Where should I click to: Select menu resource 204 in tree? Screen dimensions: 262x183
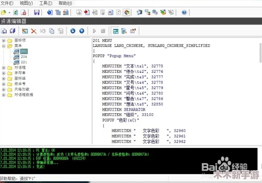[x=24, y=57]
